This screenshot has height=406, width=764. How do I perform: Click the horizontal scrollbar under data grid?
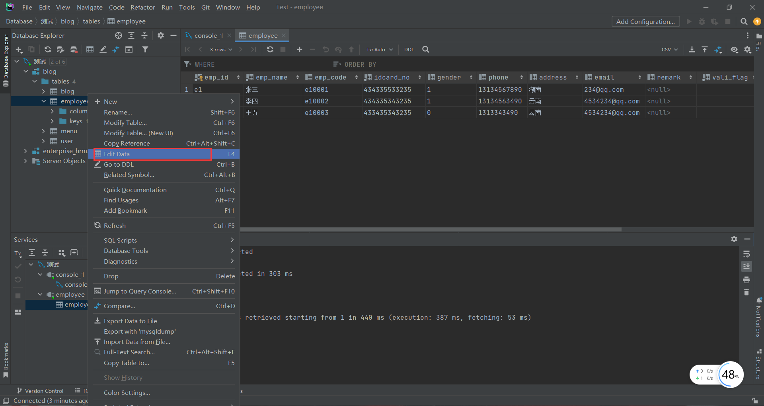point(431,229)
